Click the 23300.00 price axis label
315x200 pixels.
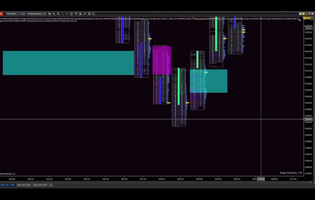(309, 103)
